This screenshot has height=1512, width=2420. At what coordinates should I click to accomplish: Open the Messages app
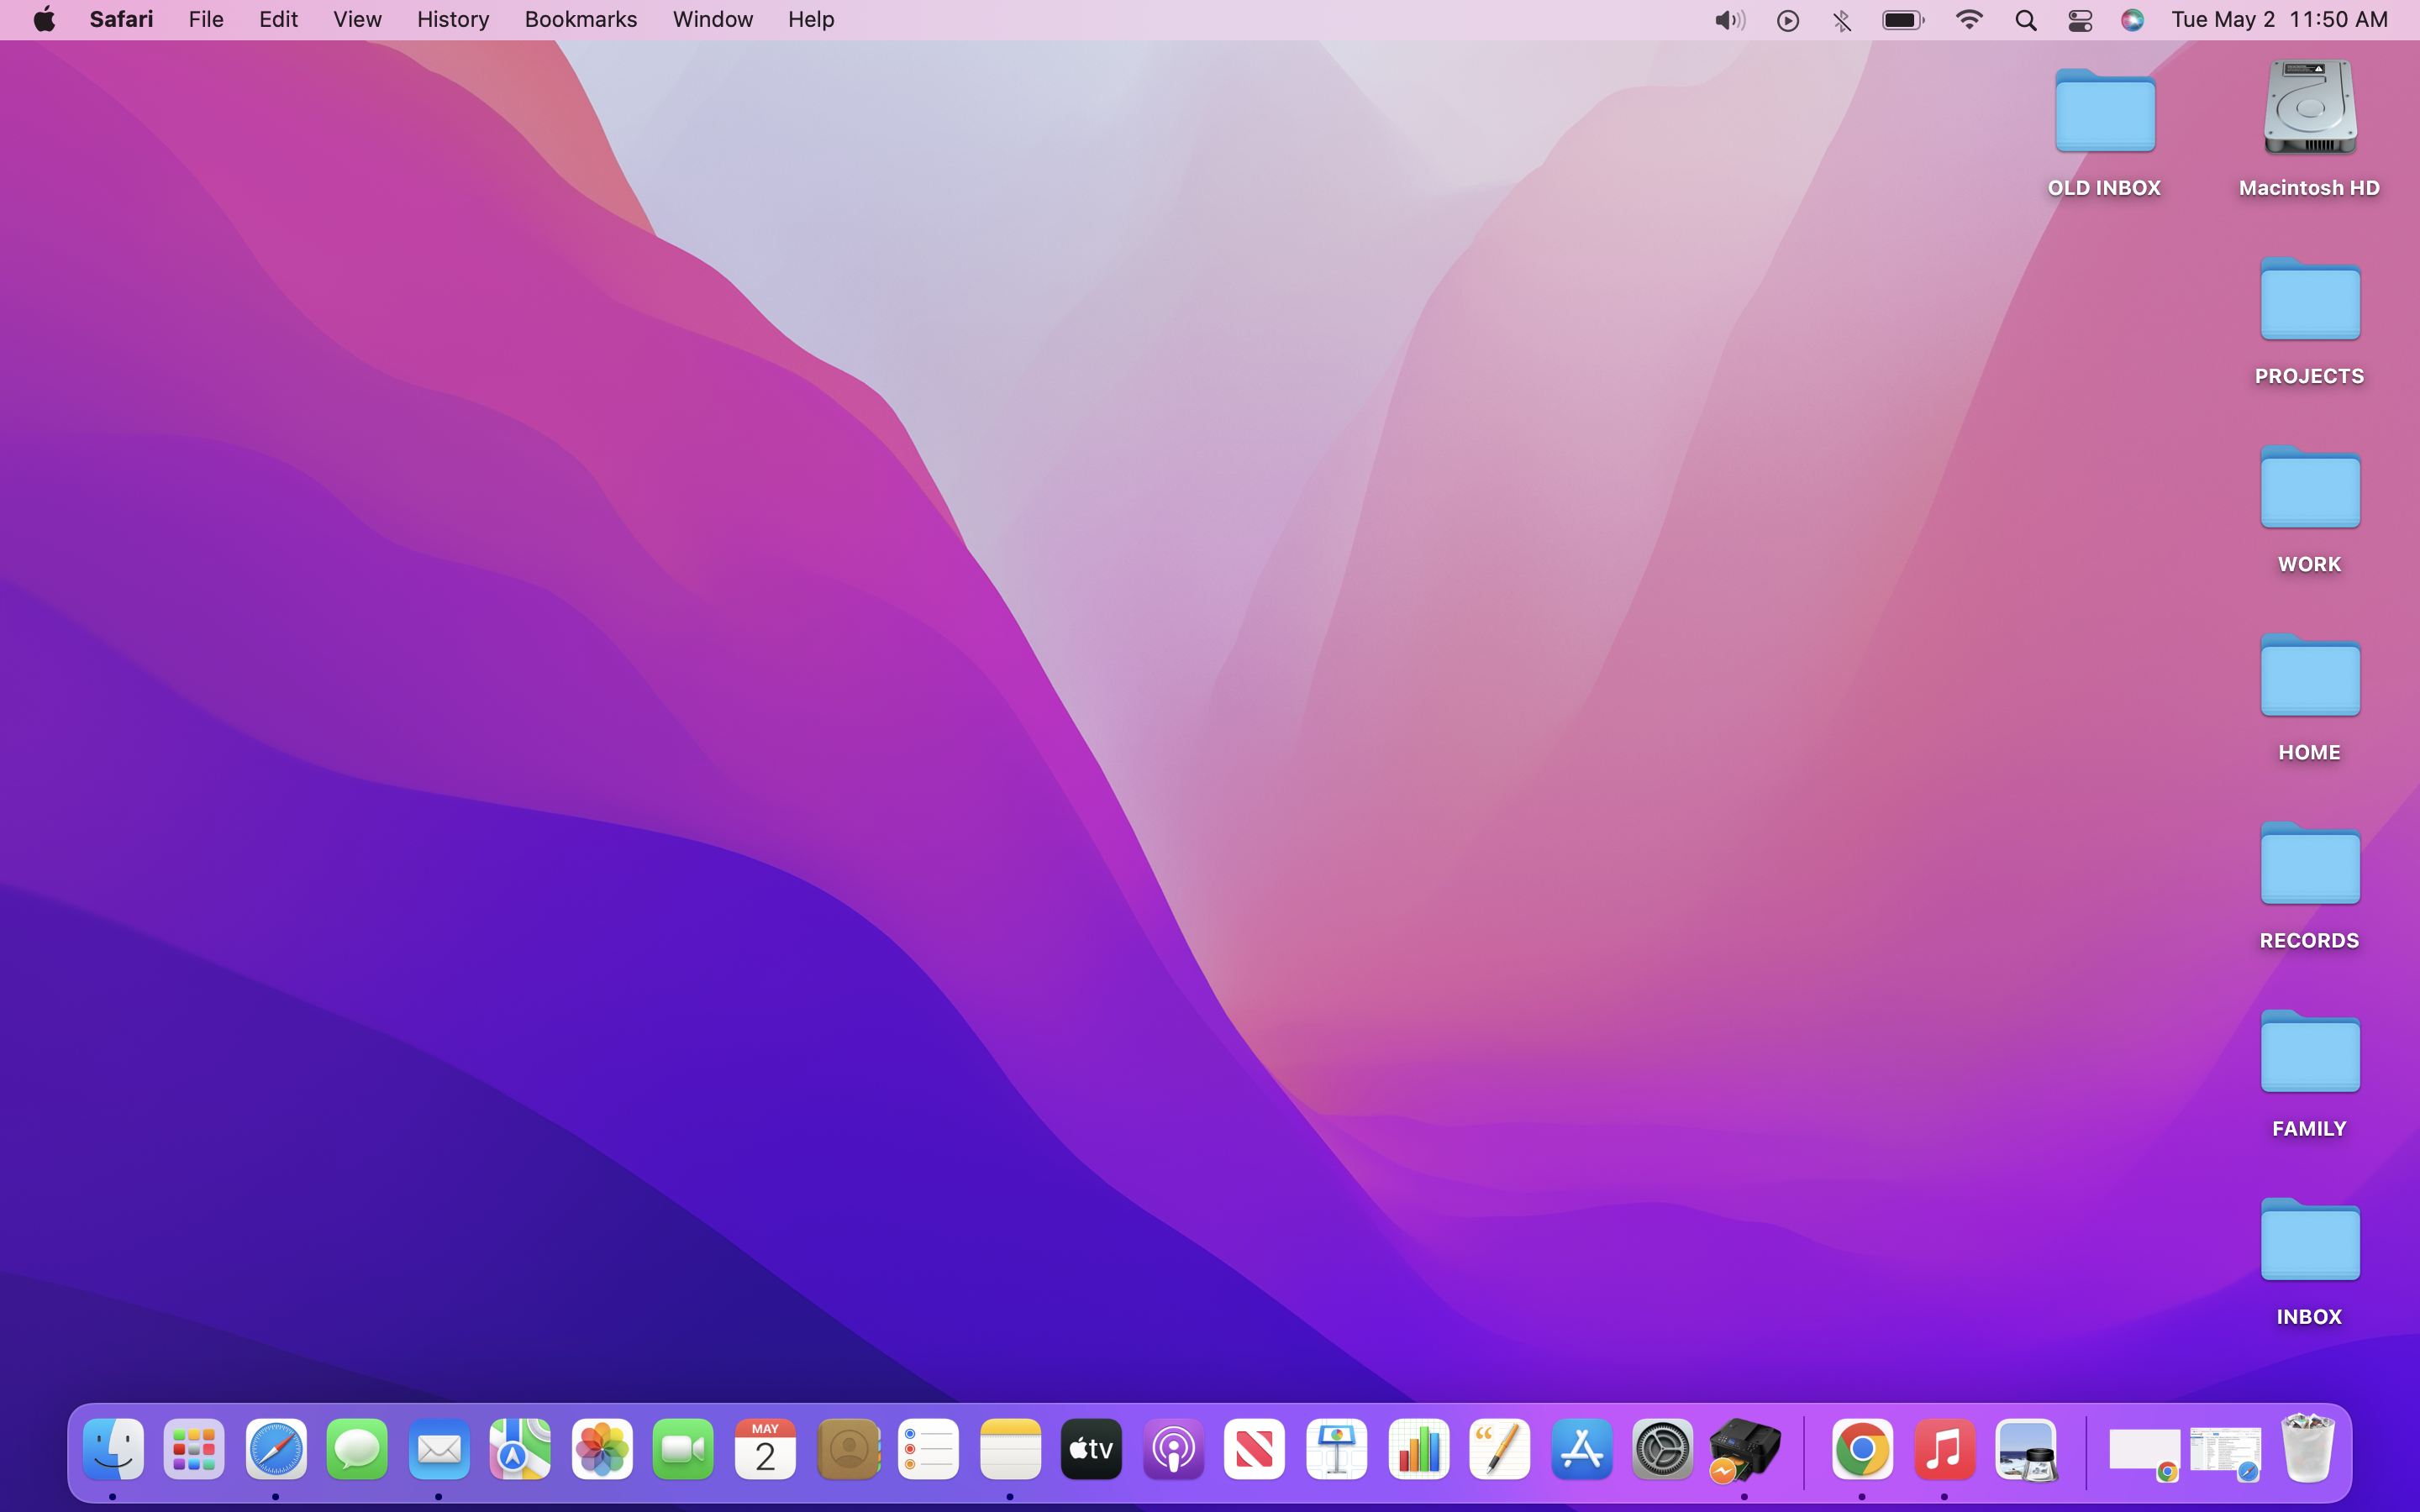(x=357, y=1449)
